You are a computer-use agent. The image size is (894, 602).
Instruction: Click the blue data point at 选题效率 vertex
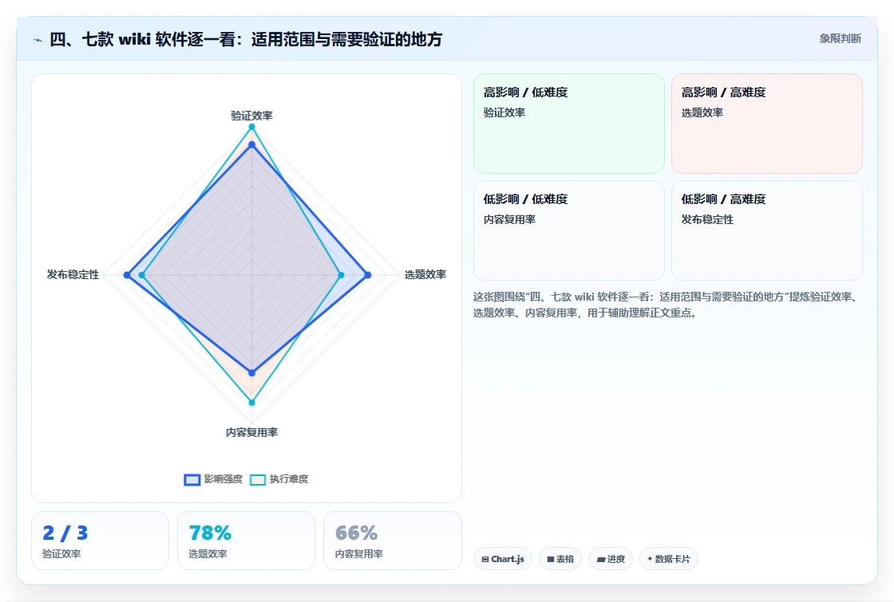click(x=368, y=275)
